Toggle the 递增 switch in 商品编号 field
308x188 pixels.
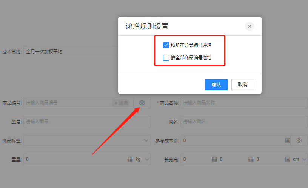click(121, 103)
